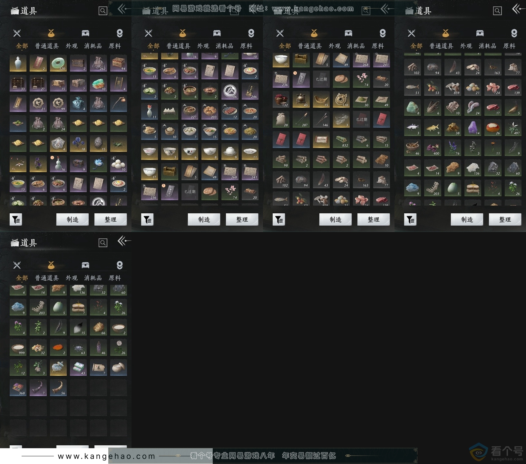Select the crossed-swords equipment icon in first panel

click(x=17, y=33)
